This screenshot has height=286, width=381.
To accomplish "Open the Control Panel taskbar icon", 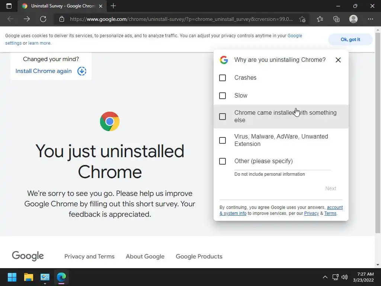I will pos(45,277).
